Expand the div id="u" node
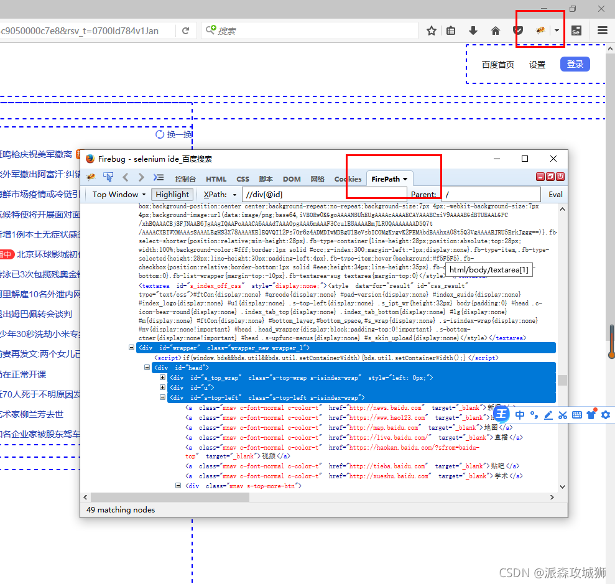This screenshot has width=615, height=584. pos(163,387)
